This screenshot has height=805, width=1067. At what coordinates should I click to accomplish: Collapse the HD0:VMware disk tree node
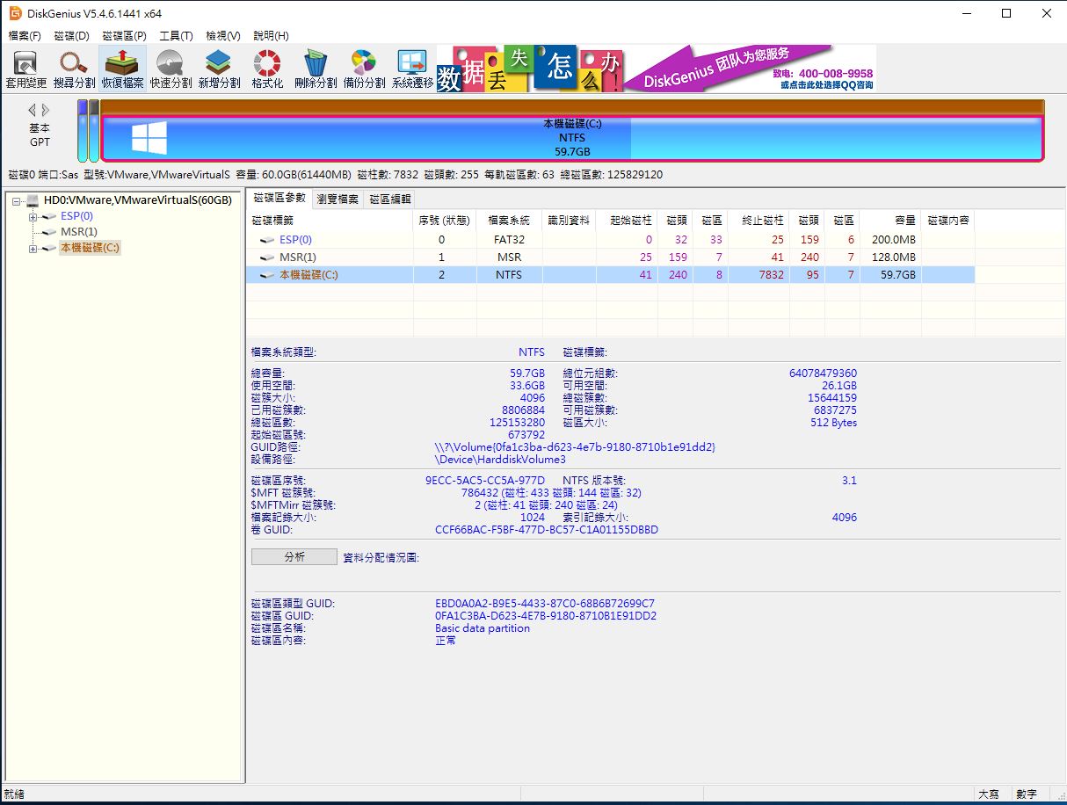[x=18, y=200]
